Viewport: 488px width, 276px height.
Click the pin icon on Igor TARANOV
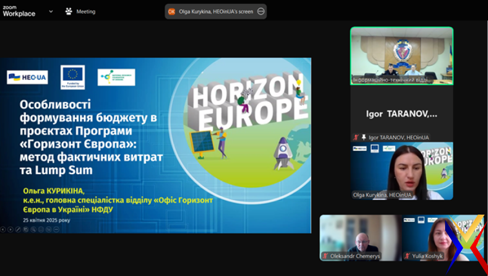[364, 137]
